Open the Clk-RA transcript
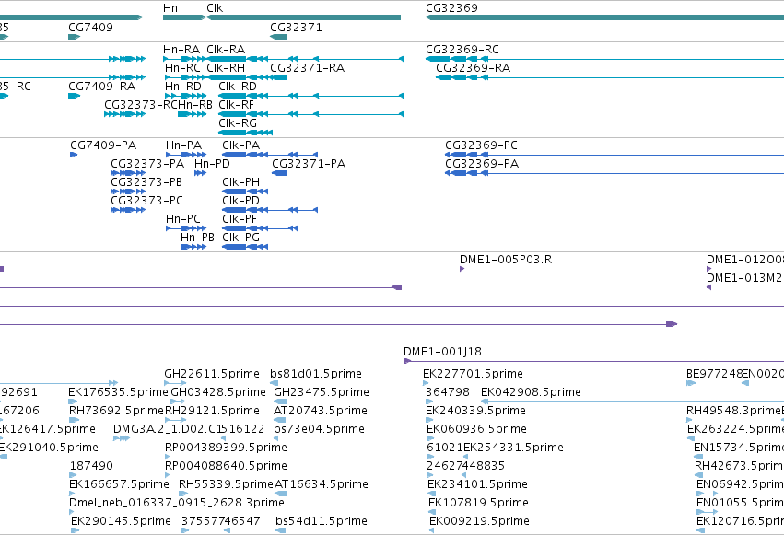 pyautogui.click(x=226, y=50)
